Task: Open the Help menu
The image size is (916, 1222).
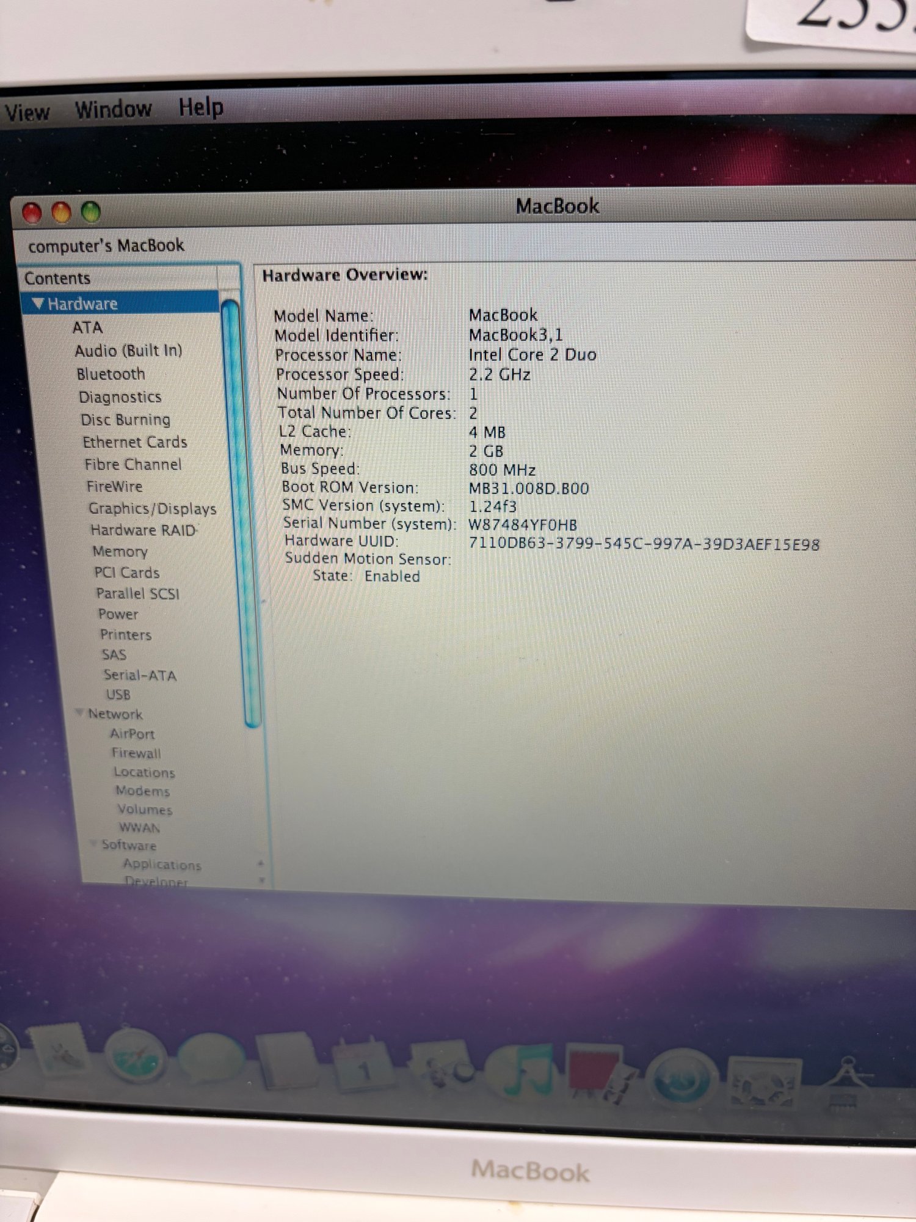Action: click(201, 108)
